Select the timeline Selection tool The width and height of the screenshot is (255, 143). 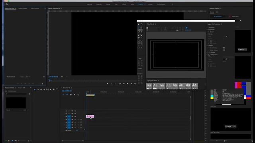click(35, 89)
